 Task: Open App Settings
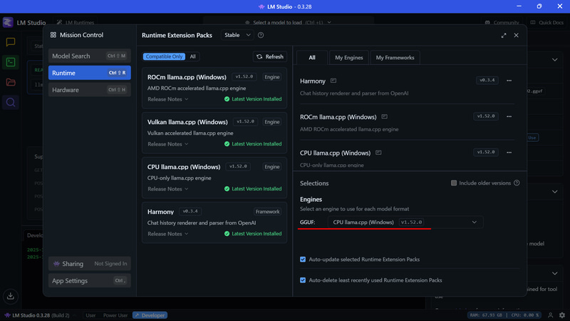[90, 280]
